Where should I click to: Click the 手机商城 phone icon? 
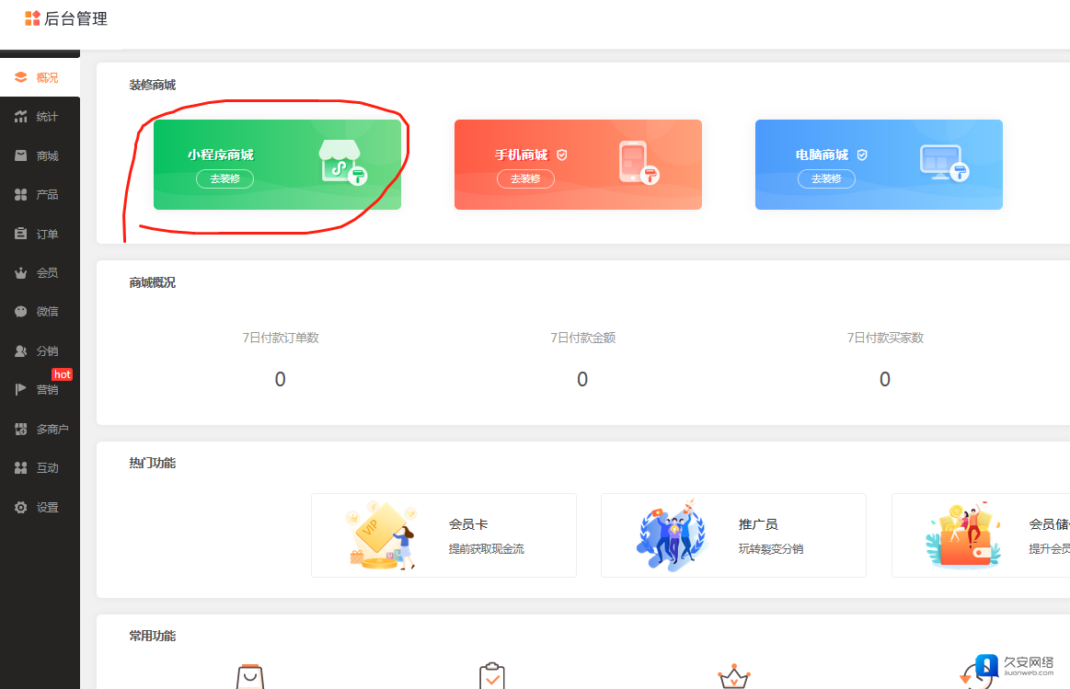pos(638,162)
